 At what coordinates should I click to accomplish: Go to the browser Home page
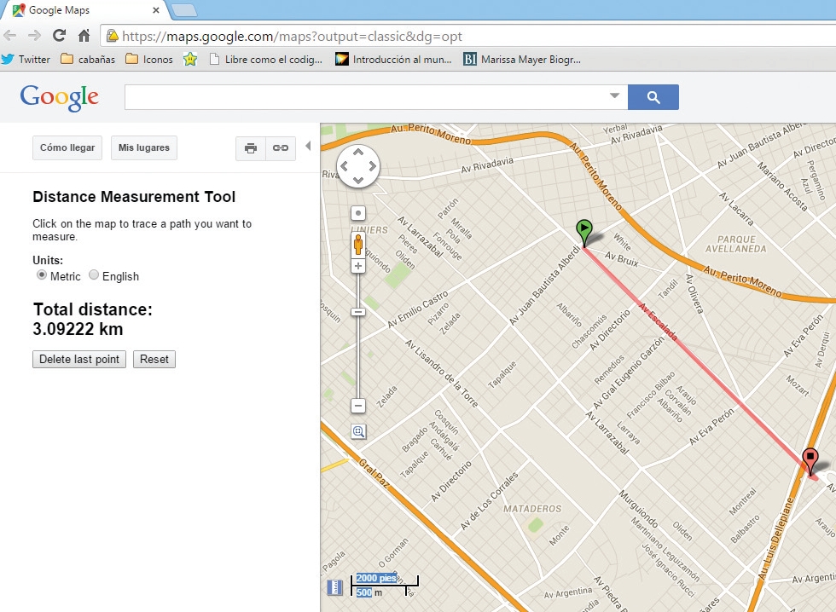pos(84,36)
